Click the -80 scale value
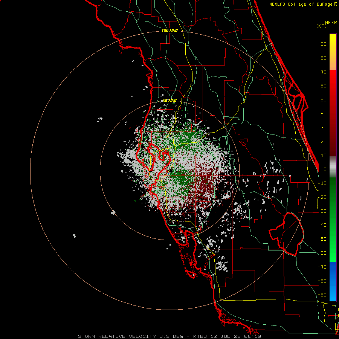 [322, 281]
